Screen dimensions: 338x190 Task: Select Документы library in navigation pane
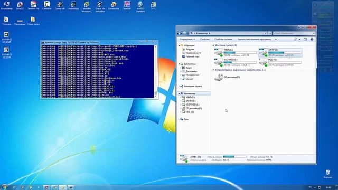[x=191, y=71]
